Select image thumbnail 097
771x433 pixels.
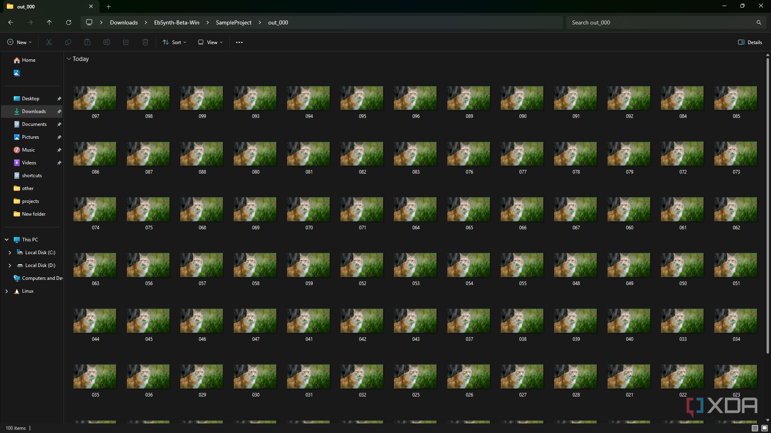point(95,98)
